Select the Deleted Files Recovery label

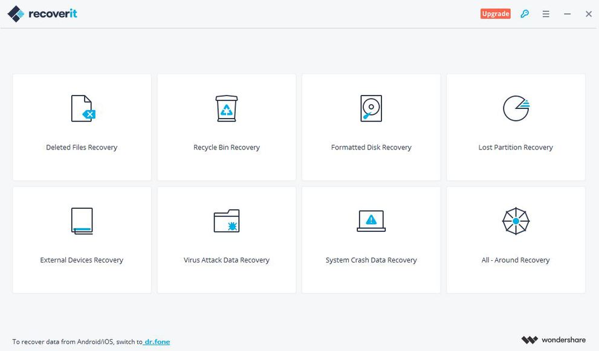[82, 147]
